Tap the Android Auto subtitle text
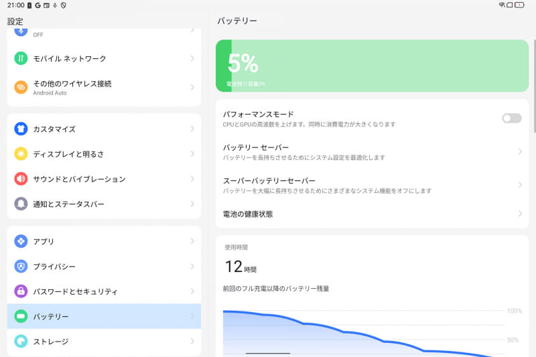 click(50, 93)
